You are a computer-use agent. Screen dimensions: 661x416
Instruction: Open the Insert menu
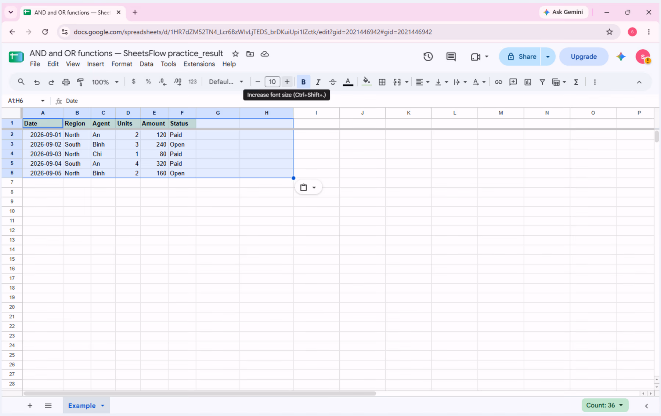tap(95, 64)
